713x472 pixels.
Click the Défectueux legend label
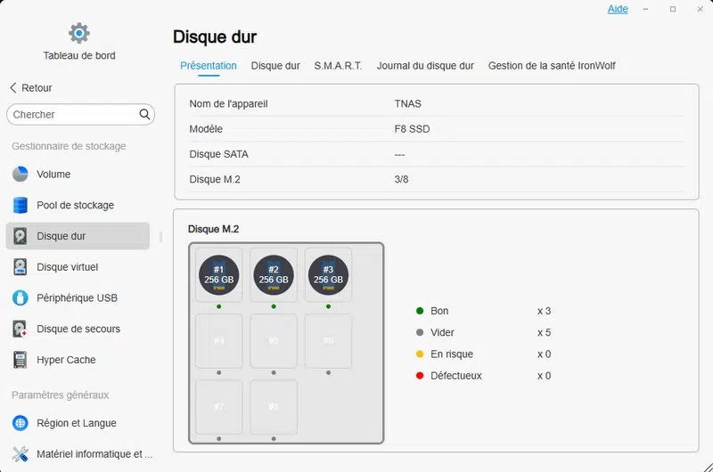click(456, 376)
